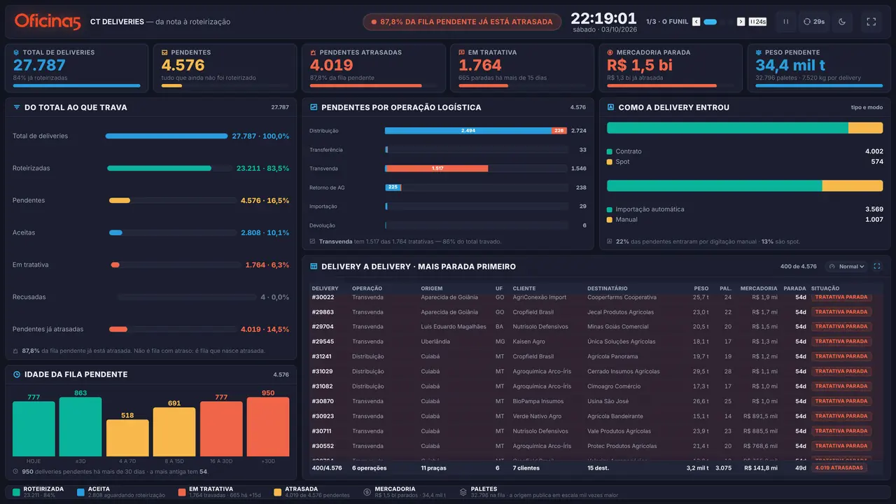Viewport: 896px width, 504px height.
Task: Click the Pendentes Atrasadas warning icon
Action: click(x=314, y=52)
